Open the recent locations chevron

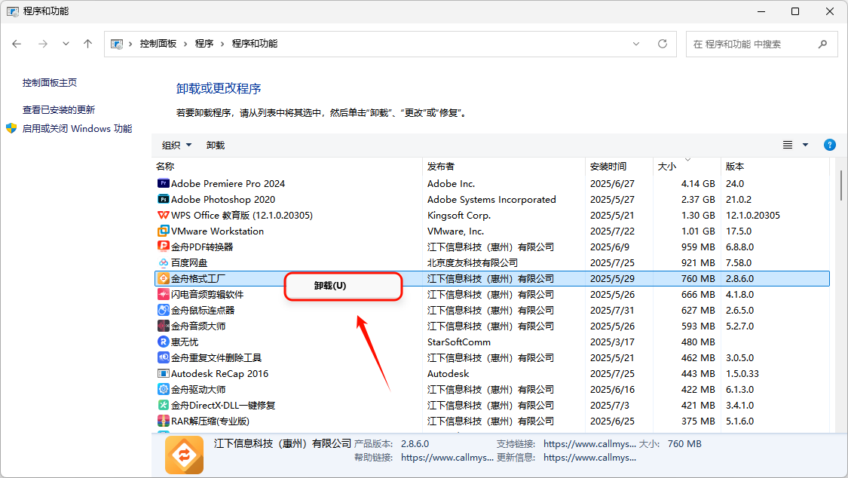tap(66, 44)
